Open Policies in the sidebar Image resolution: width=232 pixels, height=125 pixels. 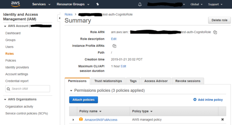pyautogui.click(x=11, y=61)
